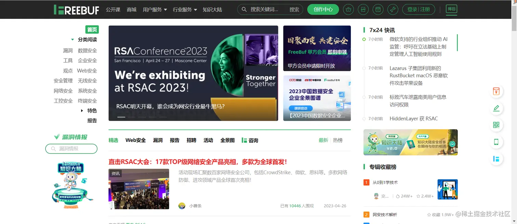Open the wrench tools icon in the header
Screen dimensions: 517x224
click(x=393, y=10)
